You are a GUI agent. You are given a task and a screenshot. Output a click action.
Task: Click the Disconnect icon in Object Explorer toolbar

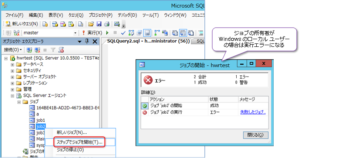pyautogui.click(x=37, y=50)
